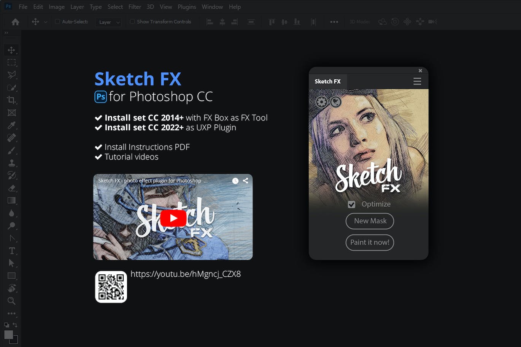Select the Move tool
Image resolution: width=521 pixels, height=347 pixels.
point(11,50)
